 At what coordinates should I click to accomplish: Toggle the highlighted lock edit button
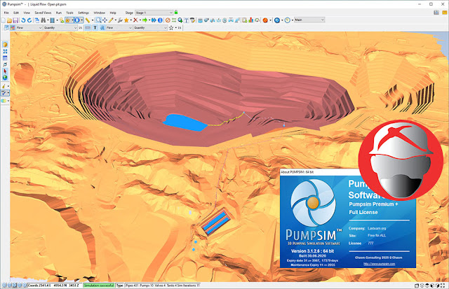point(68,20)
